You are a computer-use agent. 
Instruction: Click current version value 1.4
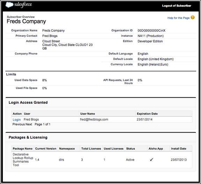click(x=37, y=160)
